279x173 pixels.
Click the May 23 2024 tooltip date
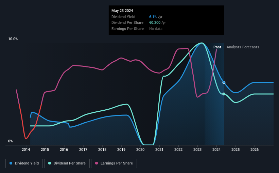pyautogui.click(x=122, y=11)
